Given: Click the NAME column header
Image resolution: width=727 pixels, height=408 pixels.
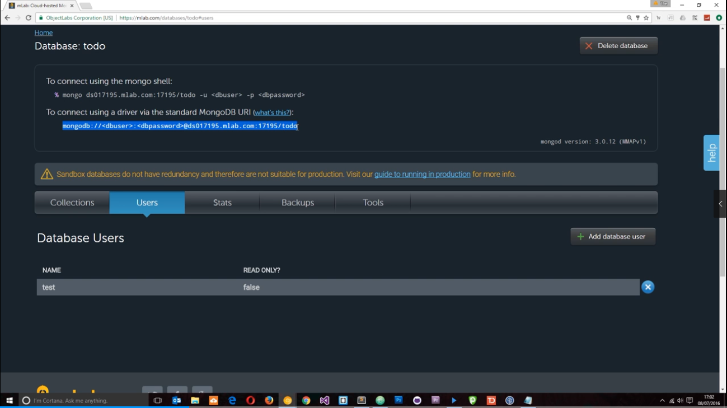Looking at the screenshot, I should [x=51, y=270].
